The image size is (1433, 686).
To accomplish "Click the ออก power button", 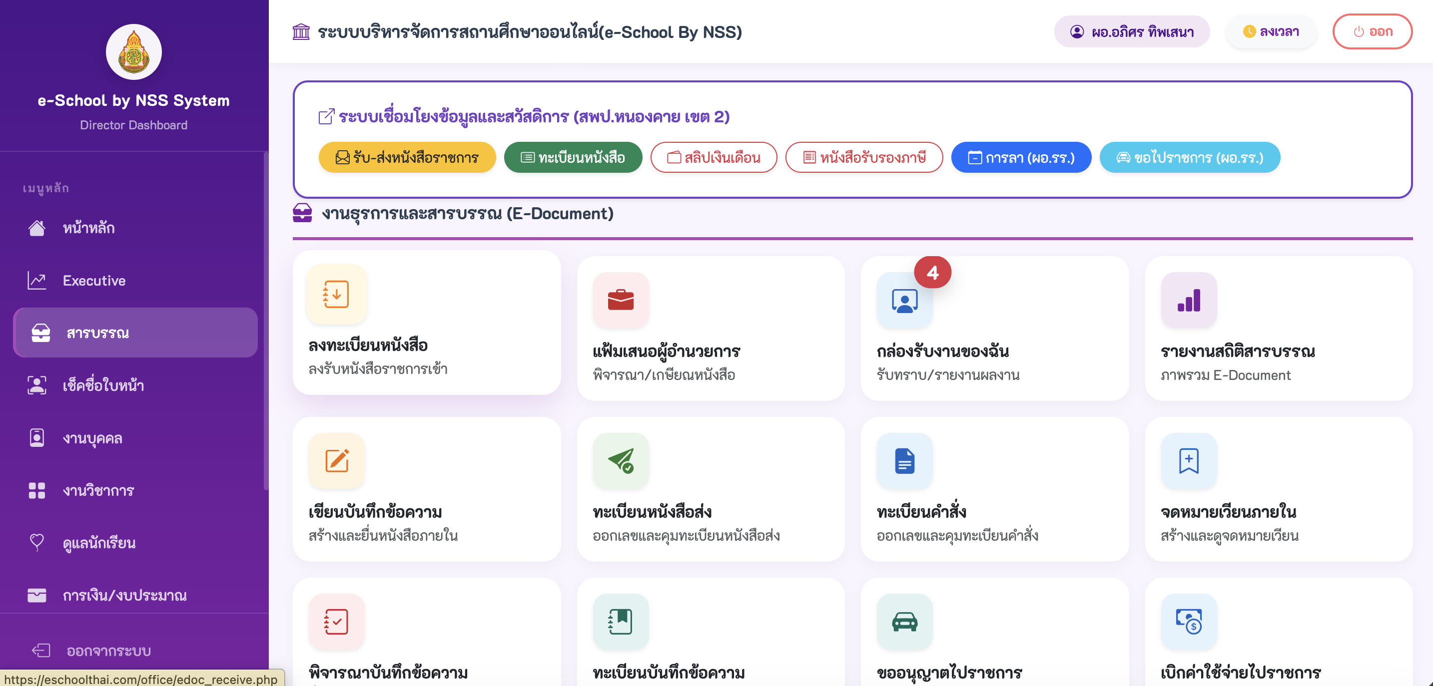I will click(1373, 31).
